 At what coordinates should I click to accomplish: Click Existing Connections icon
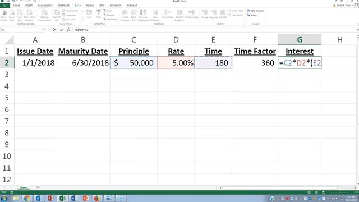point(44,15)
